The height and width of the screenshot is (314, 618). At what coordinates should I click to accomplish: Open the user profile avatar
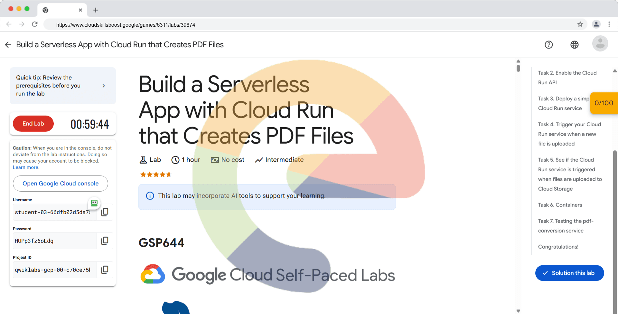point(600,44)
